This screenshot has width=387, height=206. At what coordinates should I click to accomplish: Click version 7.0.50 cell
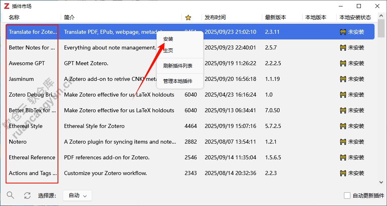click(x=272, y=110)
